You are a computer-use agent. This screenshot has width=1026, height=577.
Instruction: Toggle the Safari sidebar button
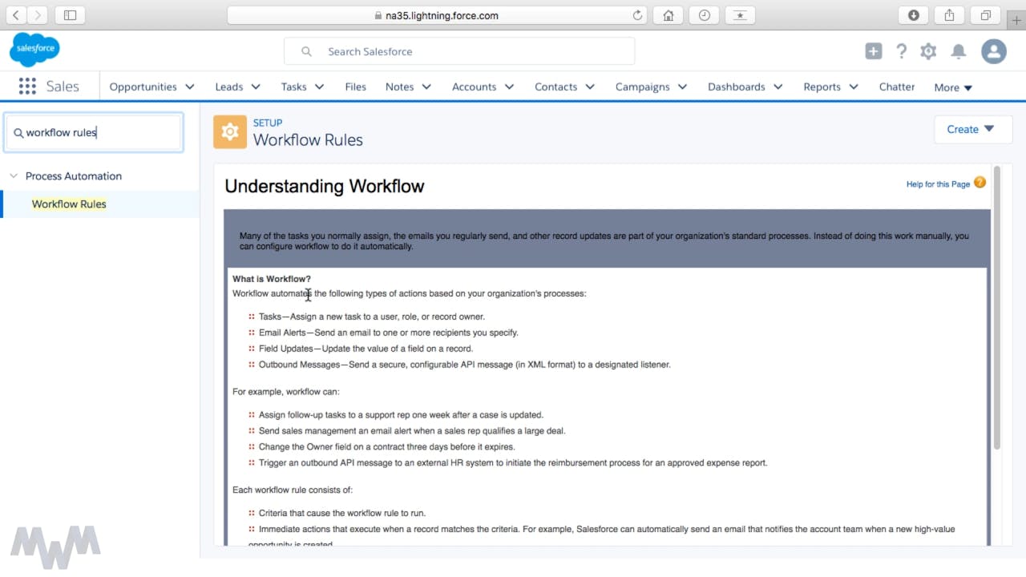point(70,15)
